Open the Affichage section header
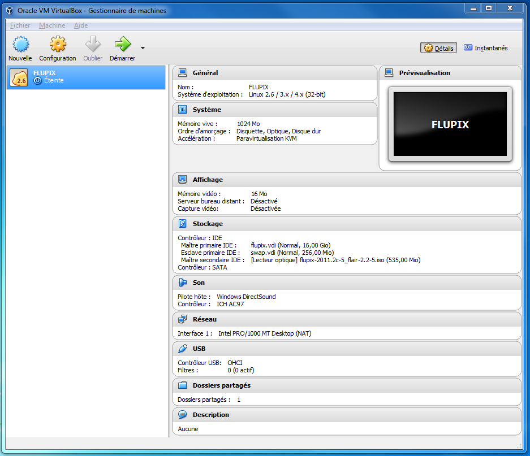The width and height of the screenshot is (530, 456). pos(347,180)
